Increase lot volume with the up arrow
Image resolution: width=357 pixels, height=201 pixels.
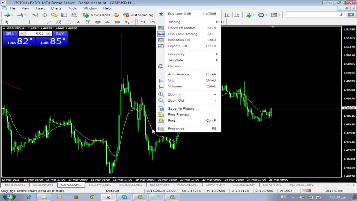(49, 33)
